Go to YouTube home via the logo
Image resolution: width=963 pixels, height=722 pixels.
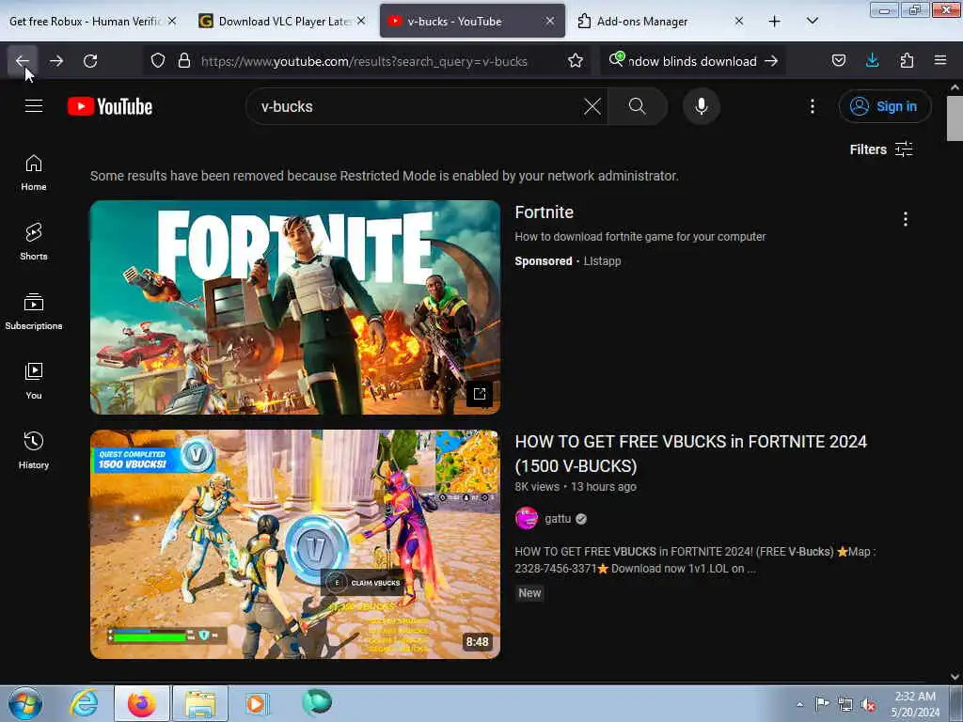[x=110, y=106]
